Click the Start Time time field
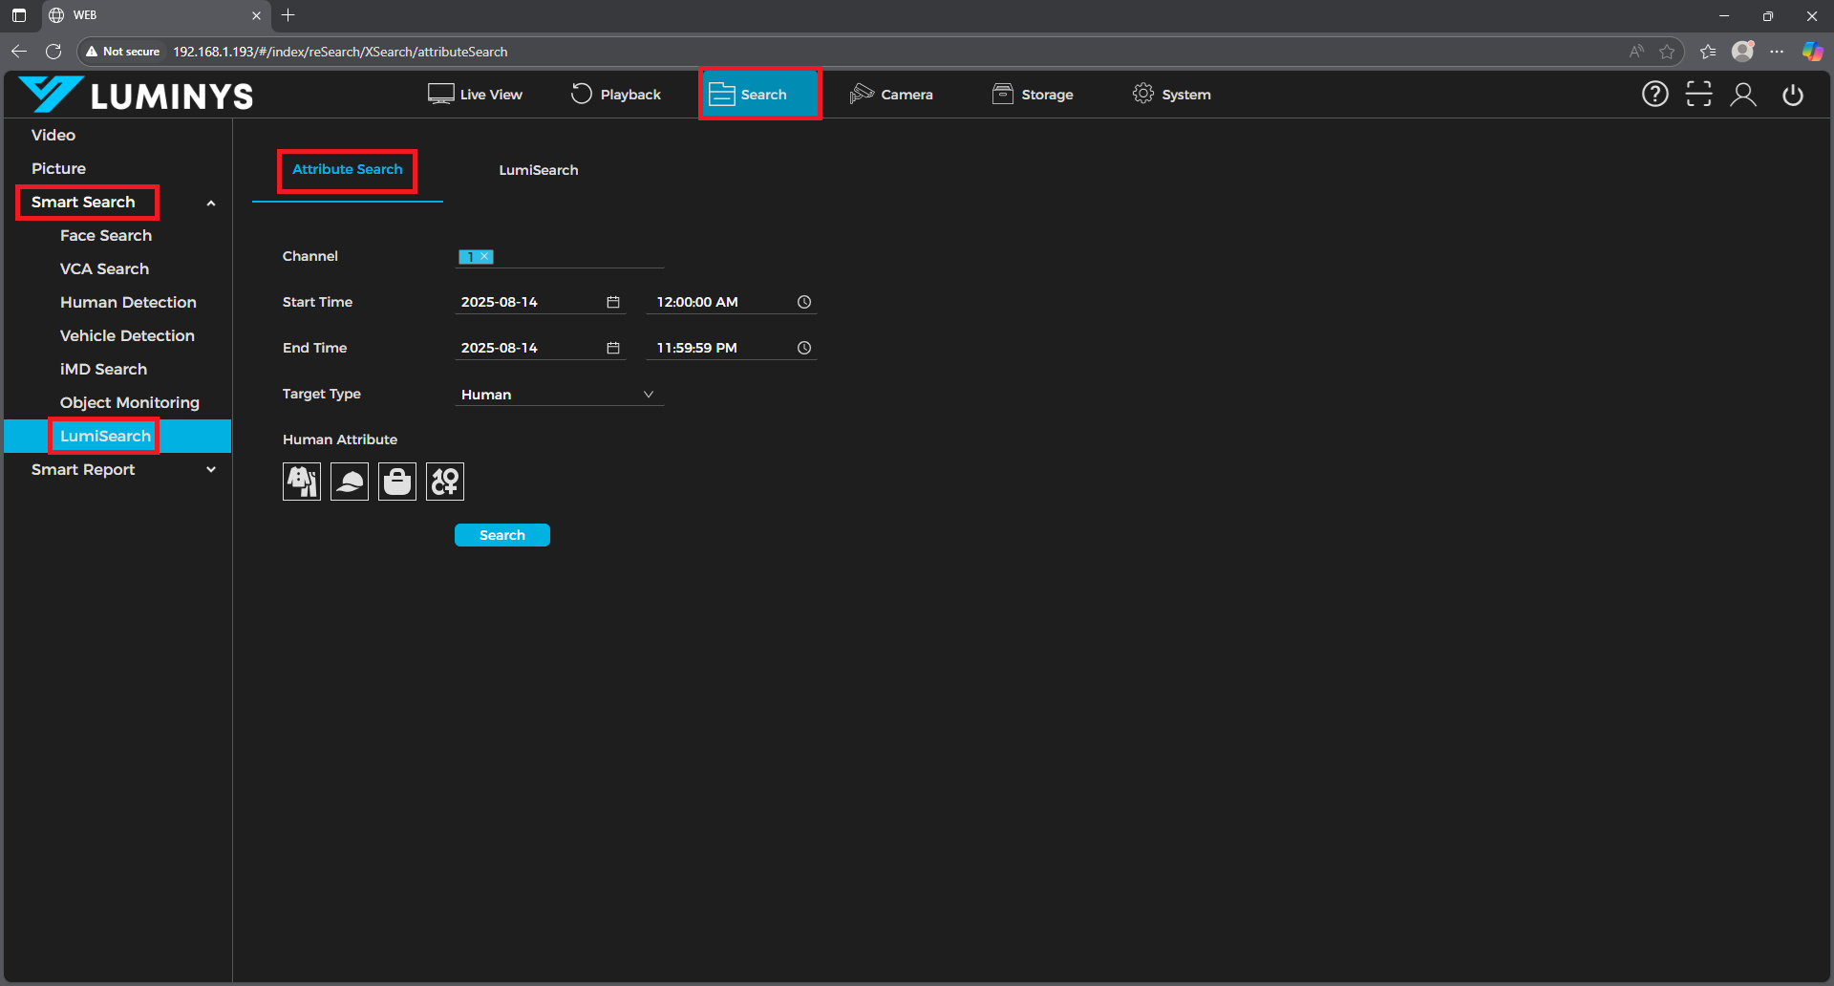Image resolution: width=1834 pixels, height=986 pixels. pos(721,302)
